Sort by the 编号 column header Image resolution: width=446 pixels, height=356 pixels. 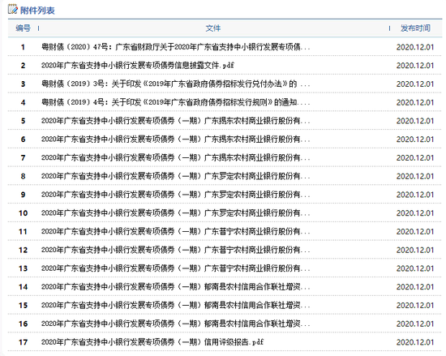point(23,28)
